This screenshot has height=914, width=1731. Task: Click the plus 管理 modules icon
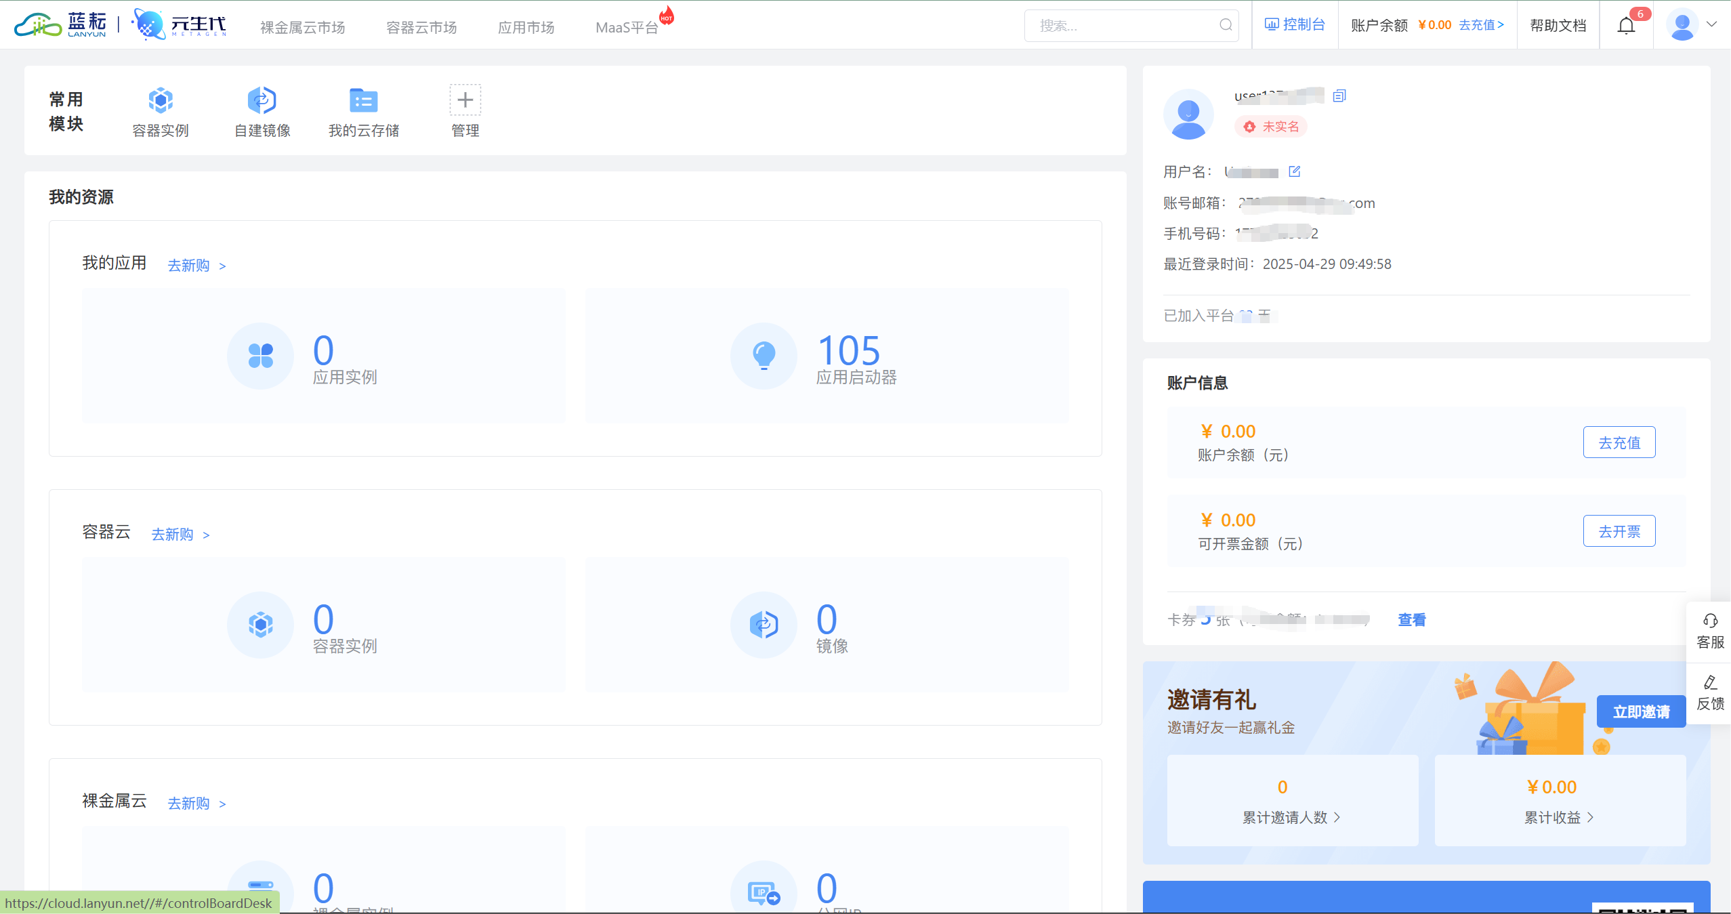pyautogui.click(x=465, y=100)
